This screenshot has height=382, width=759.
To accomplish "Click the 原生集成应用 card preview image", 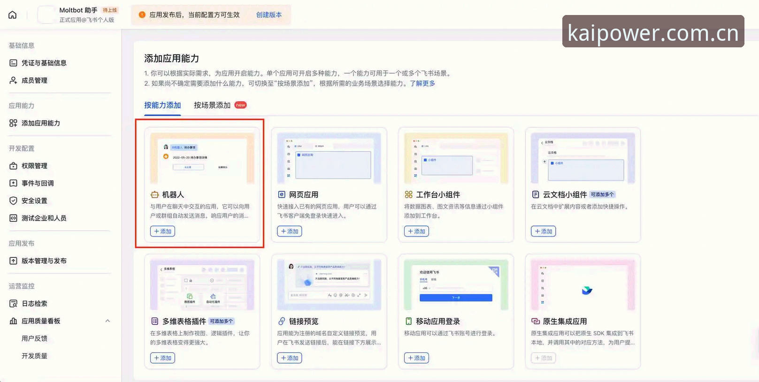I will (x=583, y=285).
